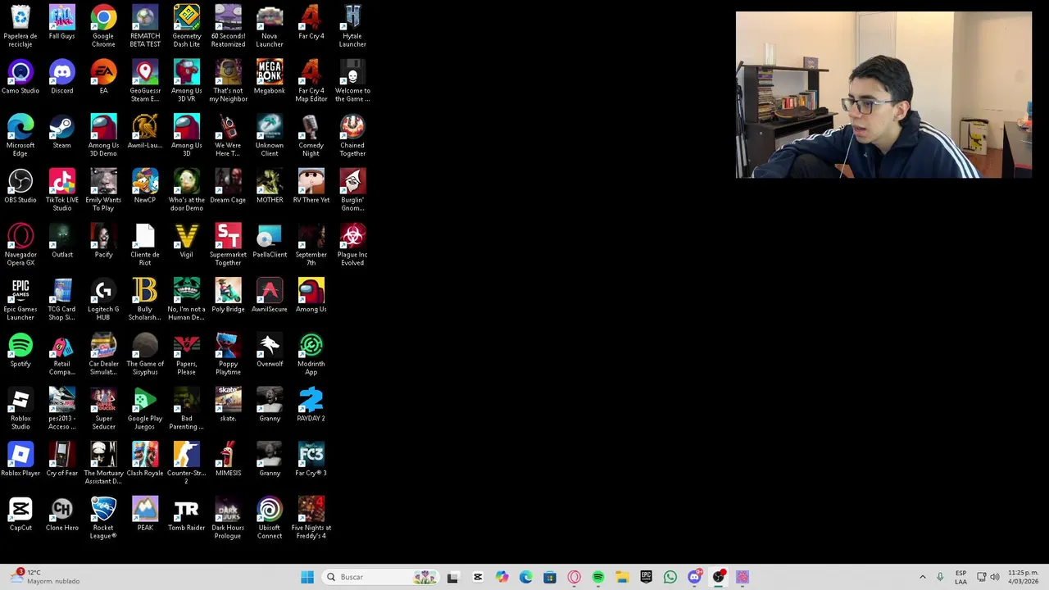Switch to OBS in the taskbar

click(719, 577)
